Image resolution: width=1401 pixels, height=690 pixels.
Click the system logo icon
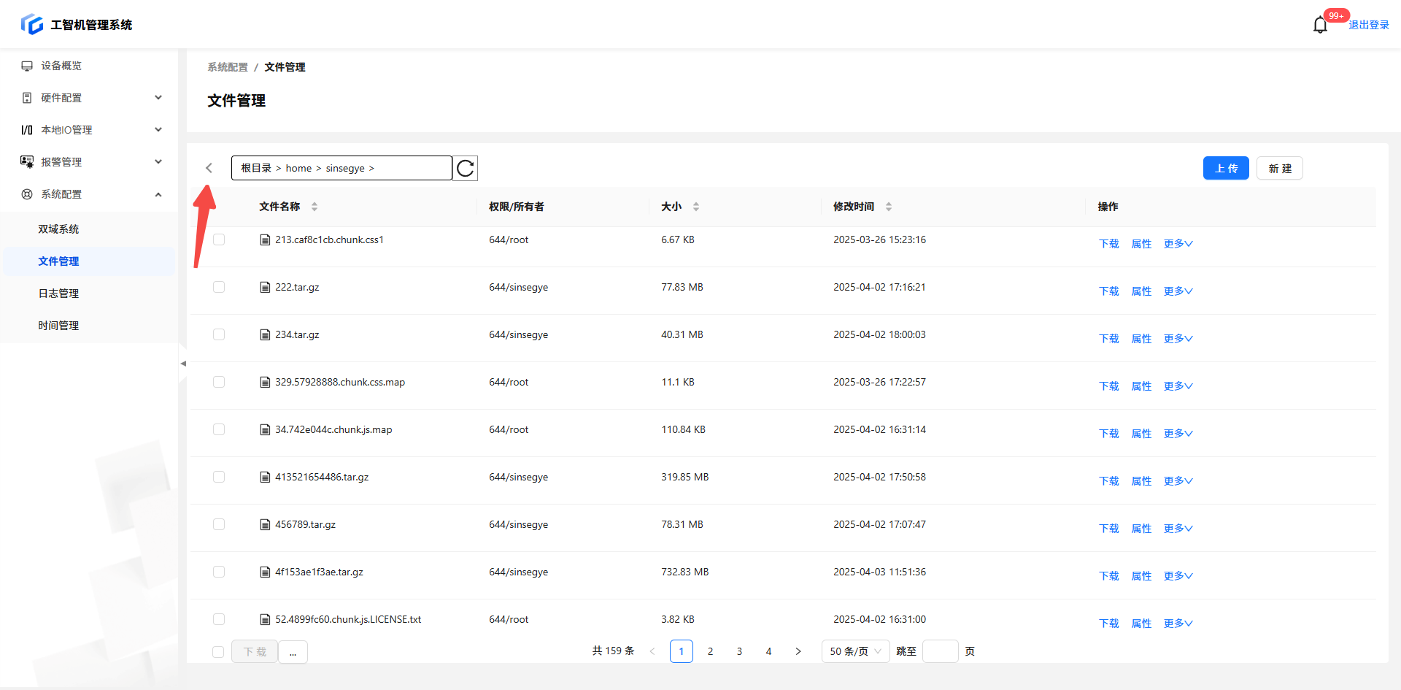[x=32, y=24]
